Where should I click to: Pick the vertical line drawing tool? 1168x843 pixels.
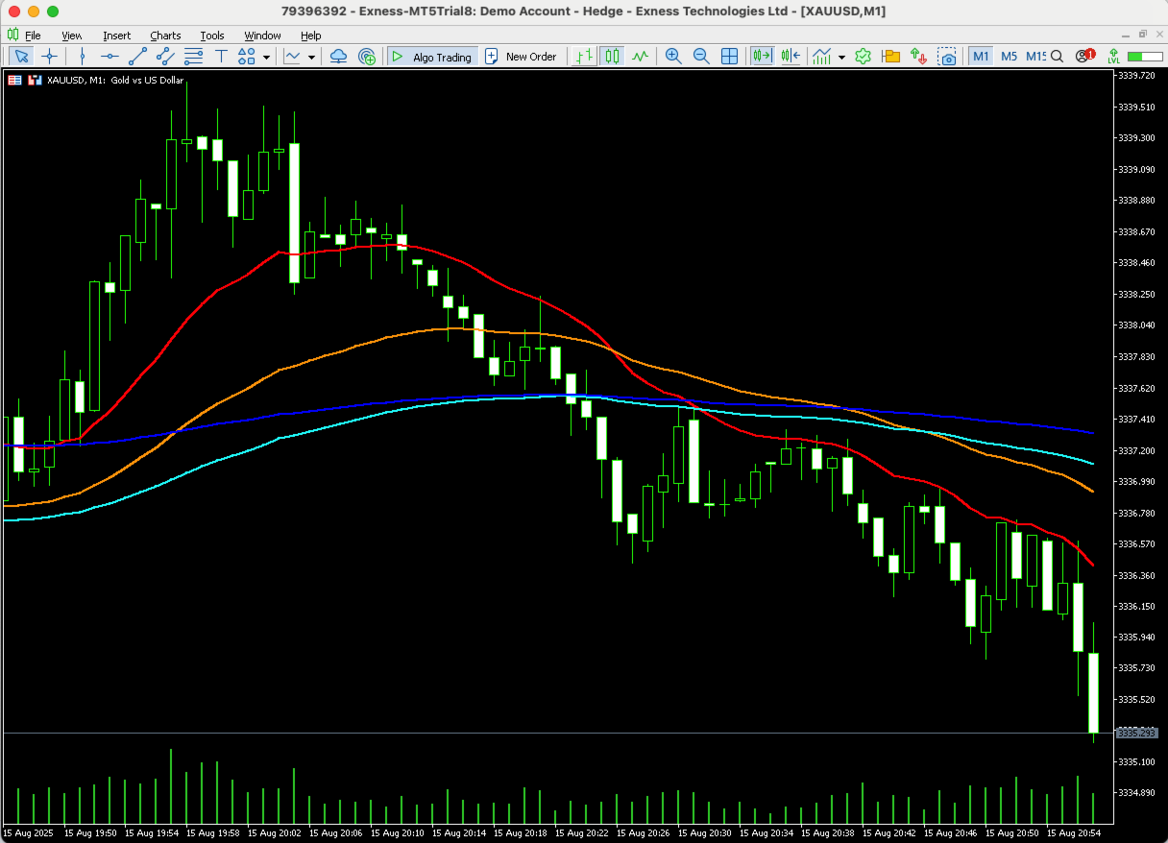pyautogui.click(x=83, y=57)
